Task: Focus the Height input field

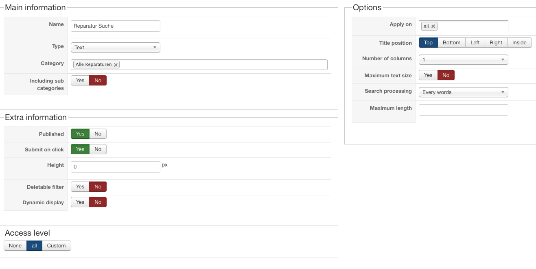Action: click(115, 167)
